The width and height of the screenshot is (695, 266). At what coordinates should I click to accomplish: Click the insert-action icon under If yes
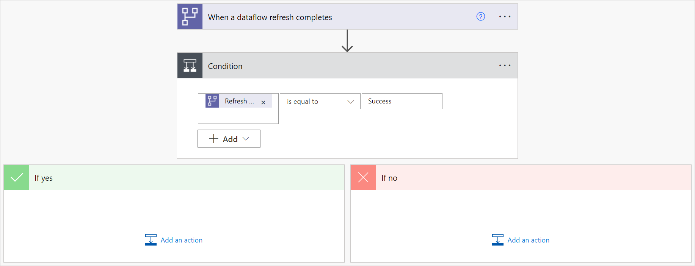point(151,240)
